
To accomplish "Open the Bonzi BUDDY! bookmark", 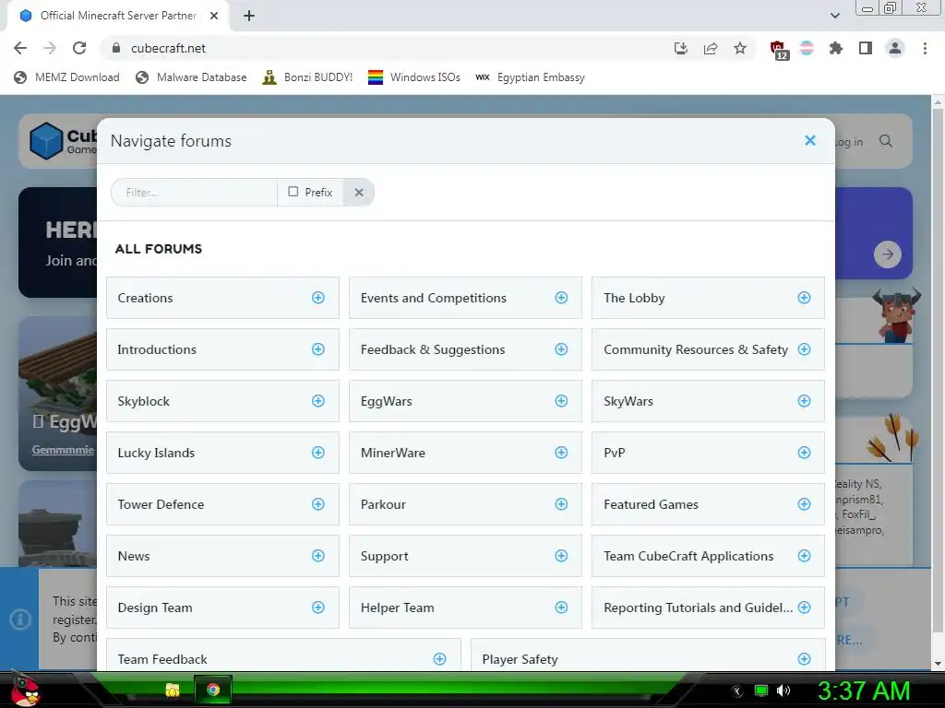I will pos(308,77).
